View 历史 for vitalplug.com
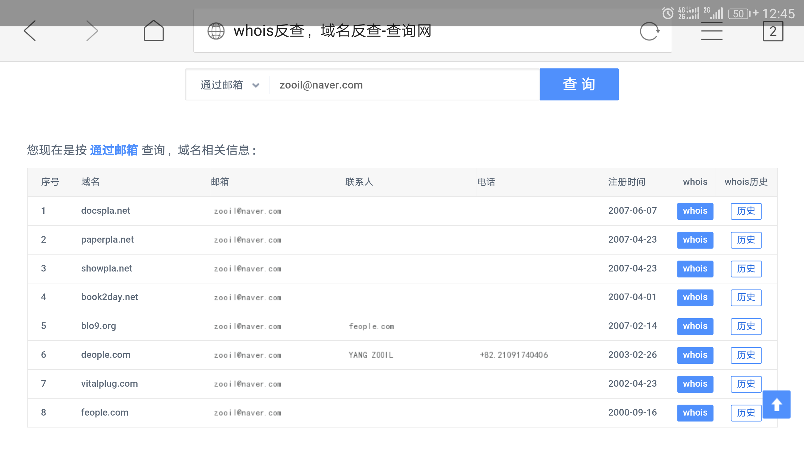Viewport: 804px width, 452px height. click(x=746, y=384)
